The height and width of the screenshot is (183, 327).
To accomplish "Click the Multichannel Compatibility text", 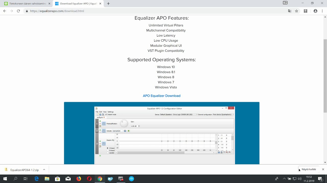I will (166, 30).
